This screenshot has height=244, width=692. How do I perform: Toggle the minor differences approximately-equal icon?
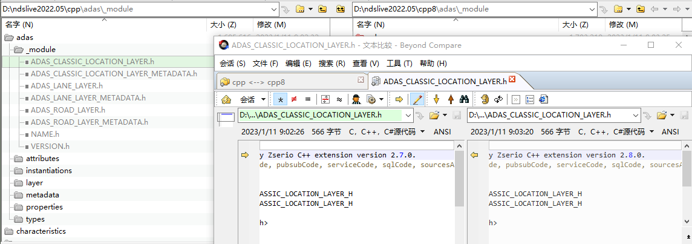pyautogui.click(x=339, y=99)
